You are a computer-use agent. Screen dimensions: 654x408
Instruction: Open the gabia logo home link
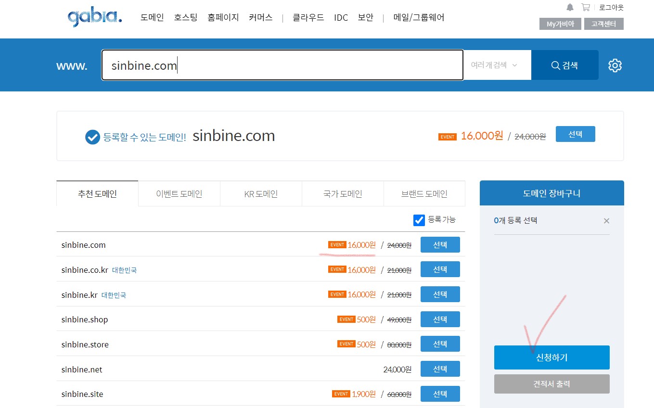[x=95, y=18]
